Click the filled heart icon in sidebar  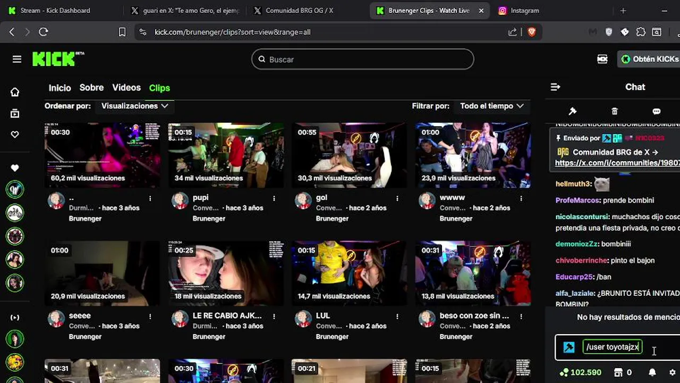[15, 168]
